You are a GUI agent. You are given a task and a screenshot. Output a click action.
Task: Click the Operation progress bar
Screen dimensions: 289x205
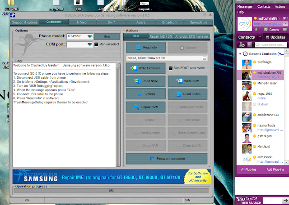coord(111,191)
